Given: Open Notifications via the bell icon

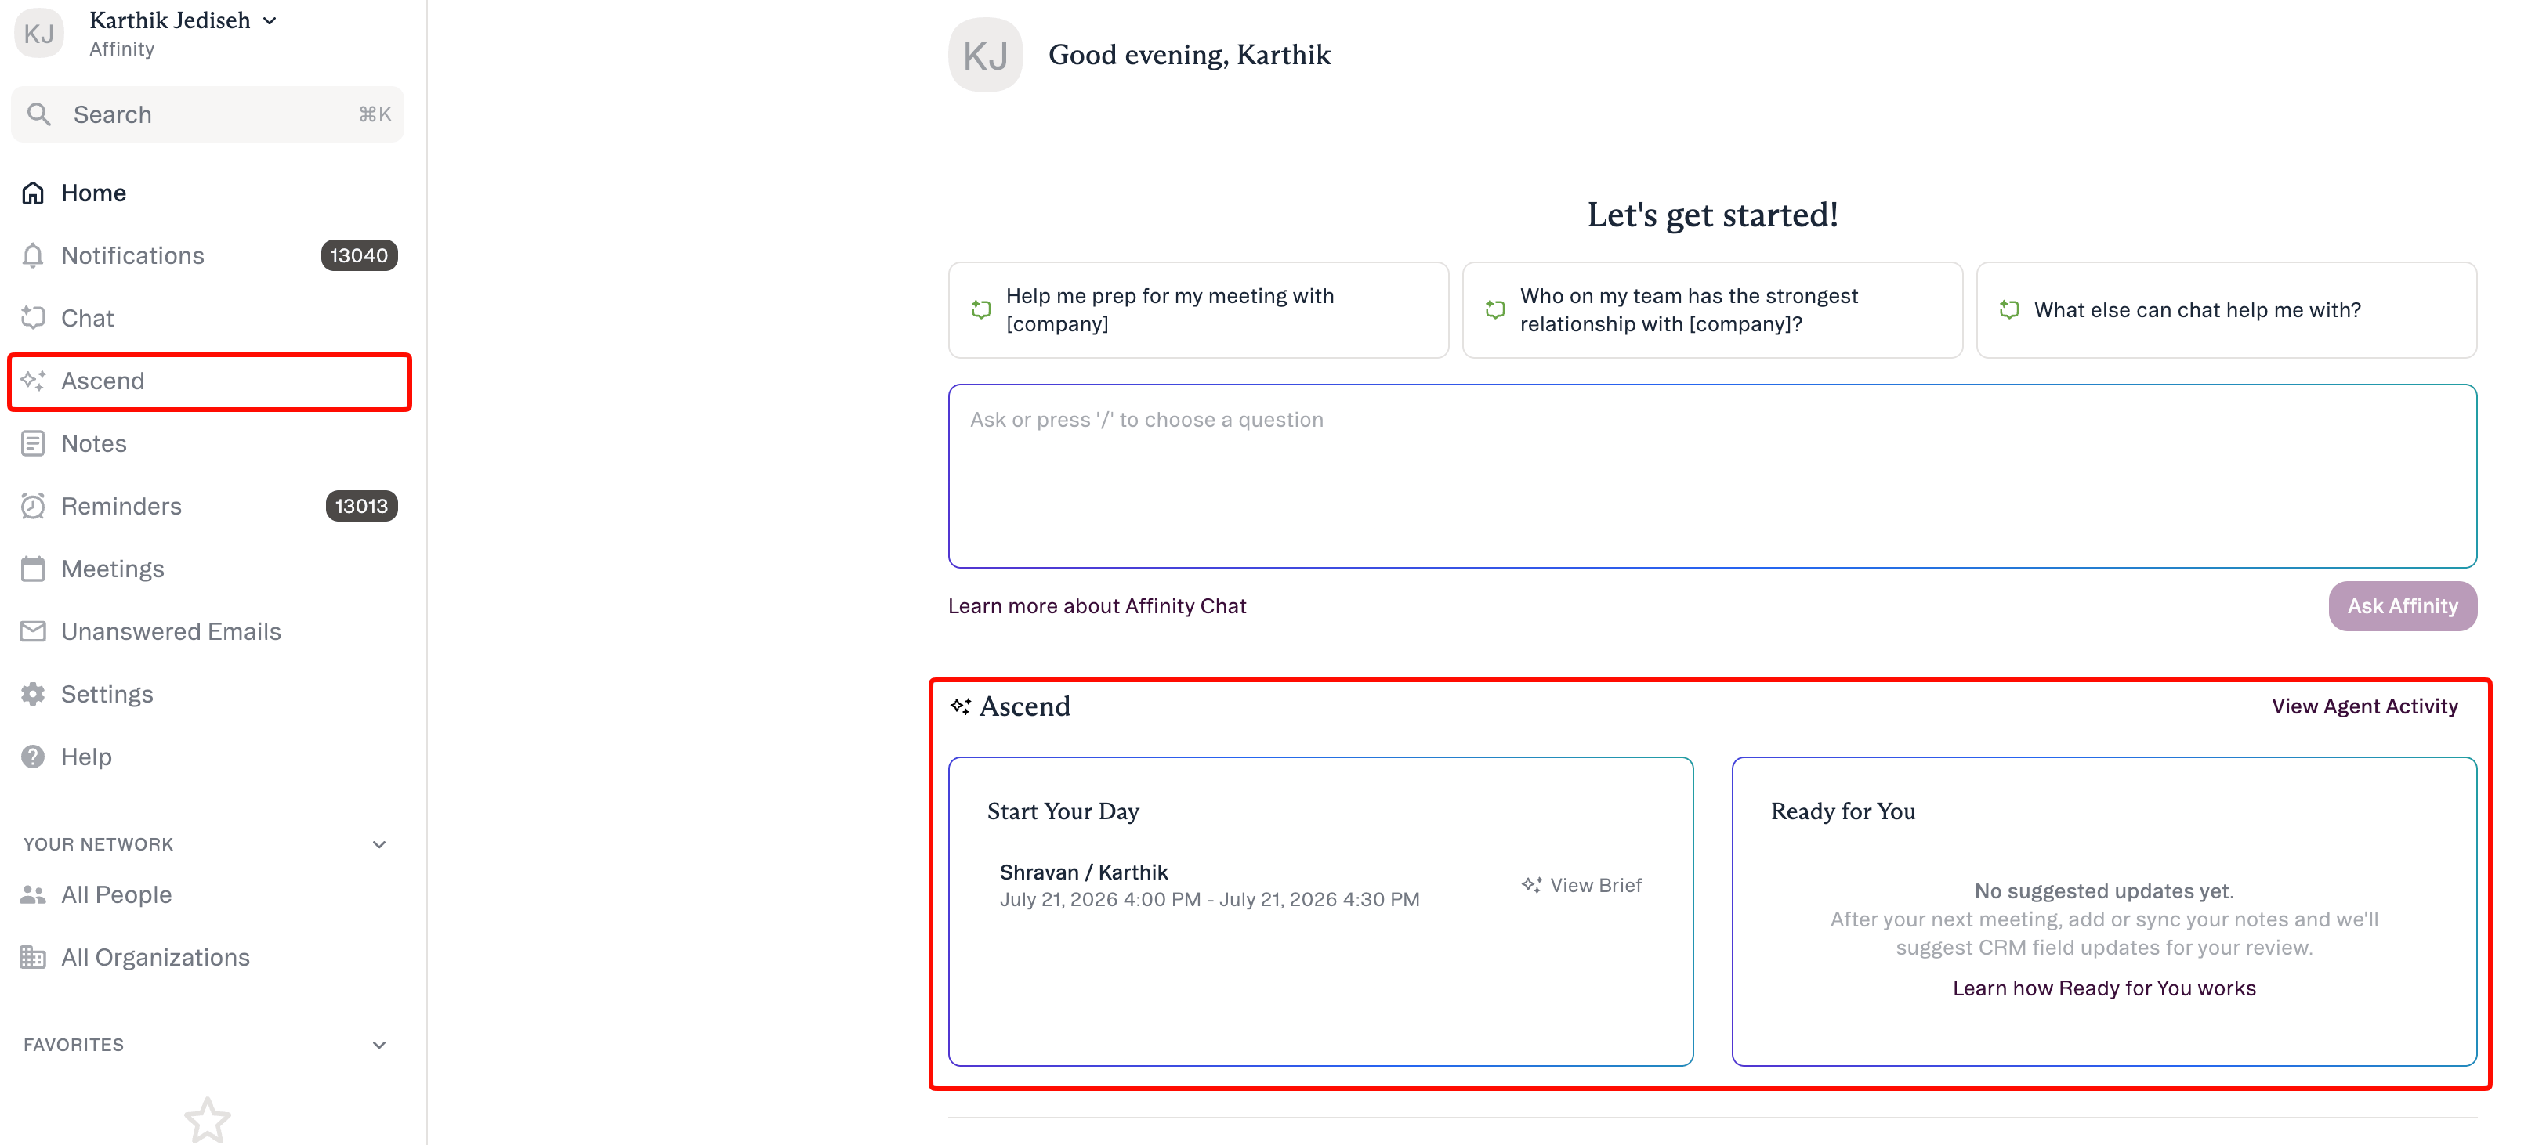Looking at the screenshot, I should click(x=34, y=255).
